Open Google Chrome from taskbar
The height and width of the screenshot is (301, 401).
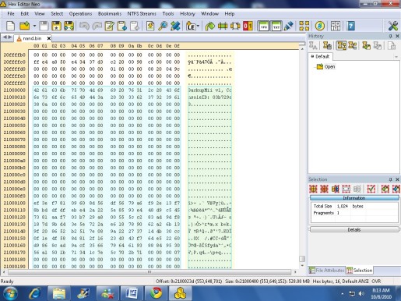coord(156,293)
